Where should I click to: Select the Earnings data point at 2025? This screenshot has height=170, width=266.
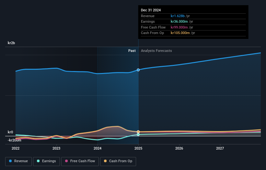tap(138, 135)
